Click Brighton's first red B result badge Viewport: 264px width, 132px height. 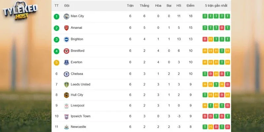[205, 39]
